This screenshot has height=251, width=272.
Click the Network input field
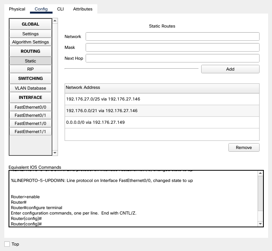(172, 36)
